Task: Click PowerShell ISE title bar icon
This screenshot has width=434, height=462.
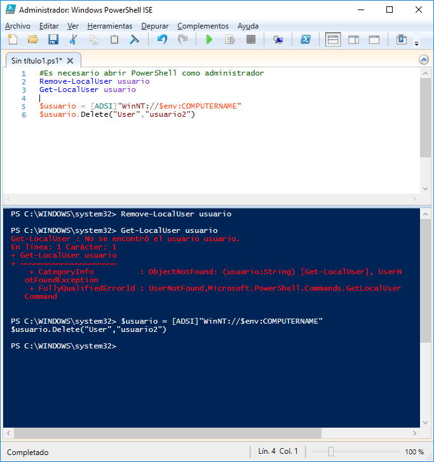Action: (11, 10)
